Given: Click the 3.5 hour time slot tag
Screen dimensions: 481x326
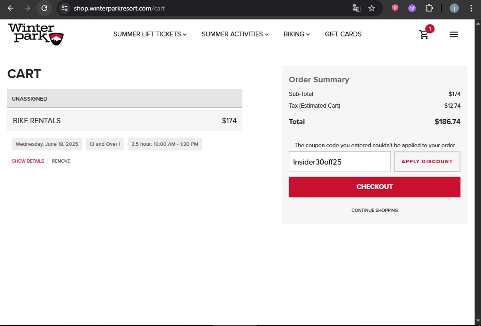Looking at the screenshot, I should (x=165, y=144).
